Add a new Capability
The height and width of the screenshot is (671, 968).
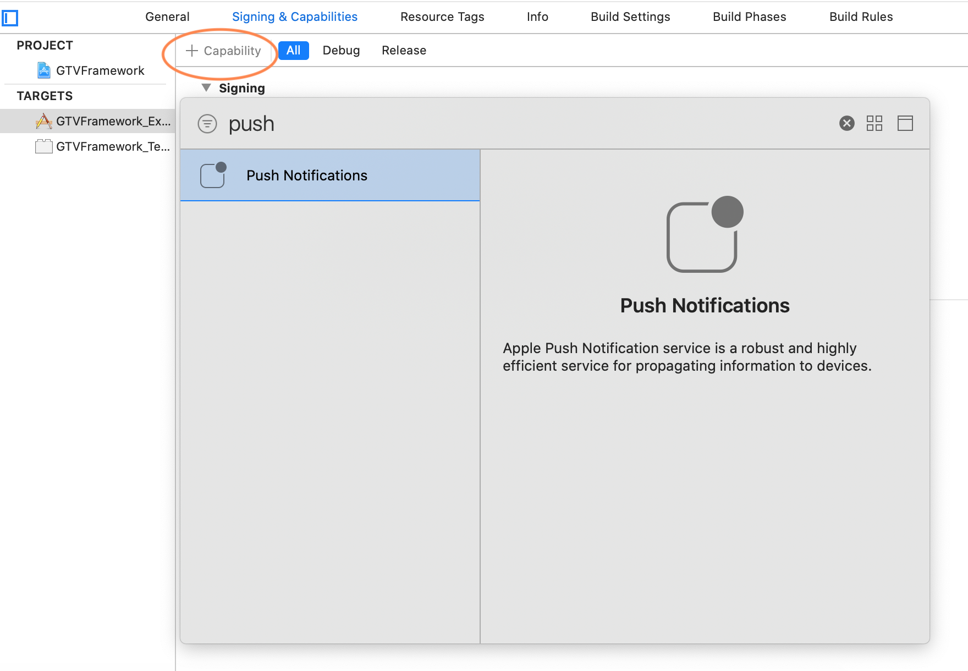click(x=223, y=51)
